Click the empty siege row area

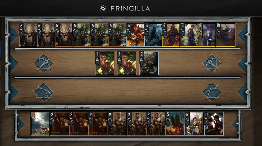128,92
